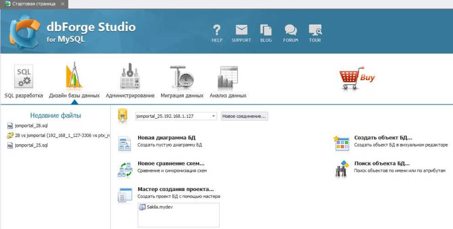
Task: Click the Новая диаграмма БД link
Action: coord(167,137)
